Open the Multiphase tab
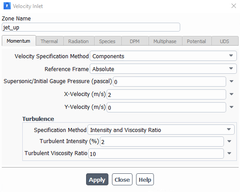 (165, 41)
